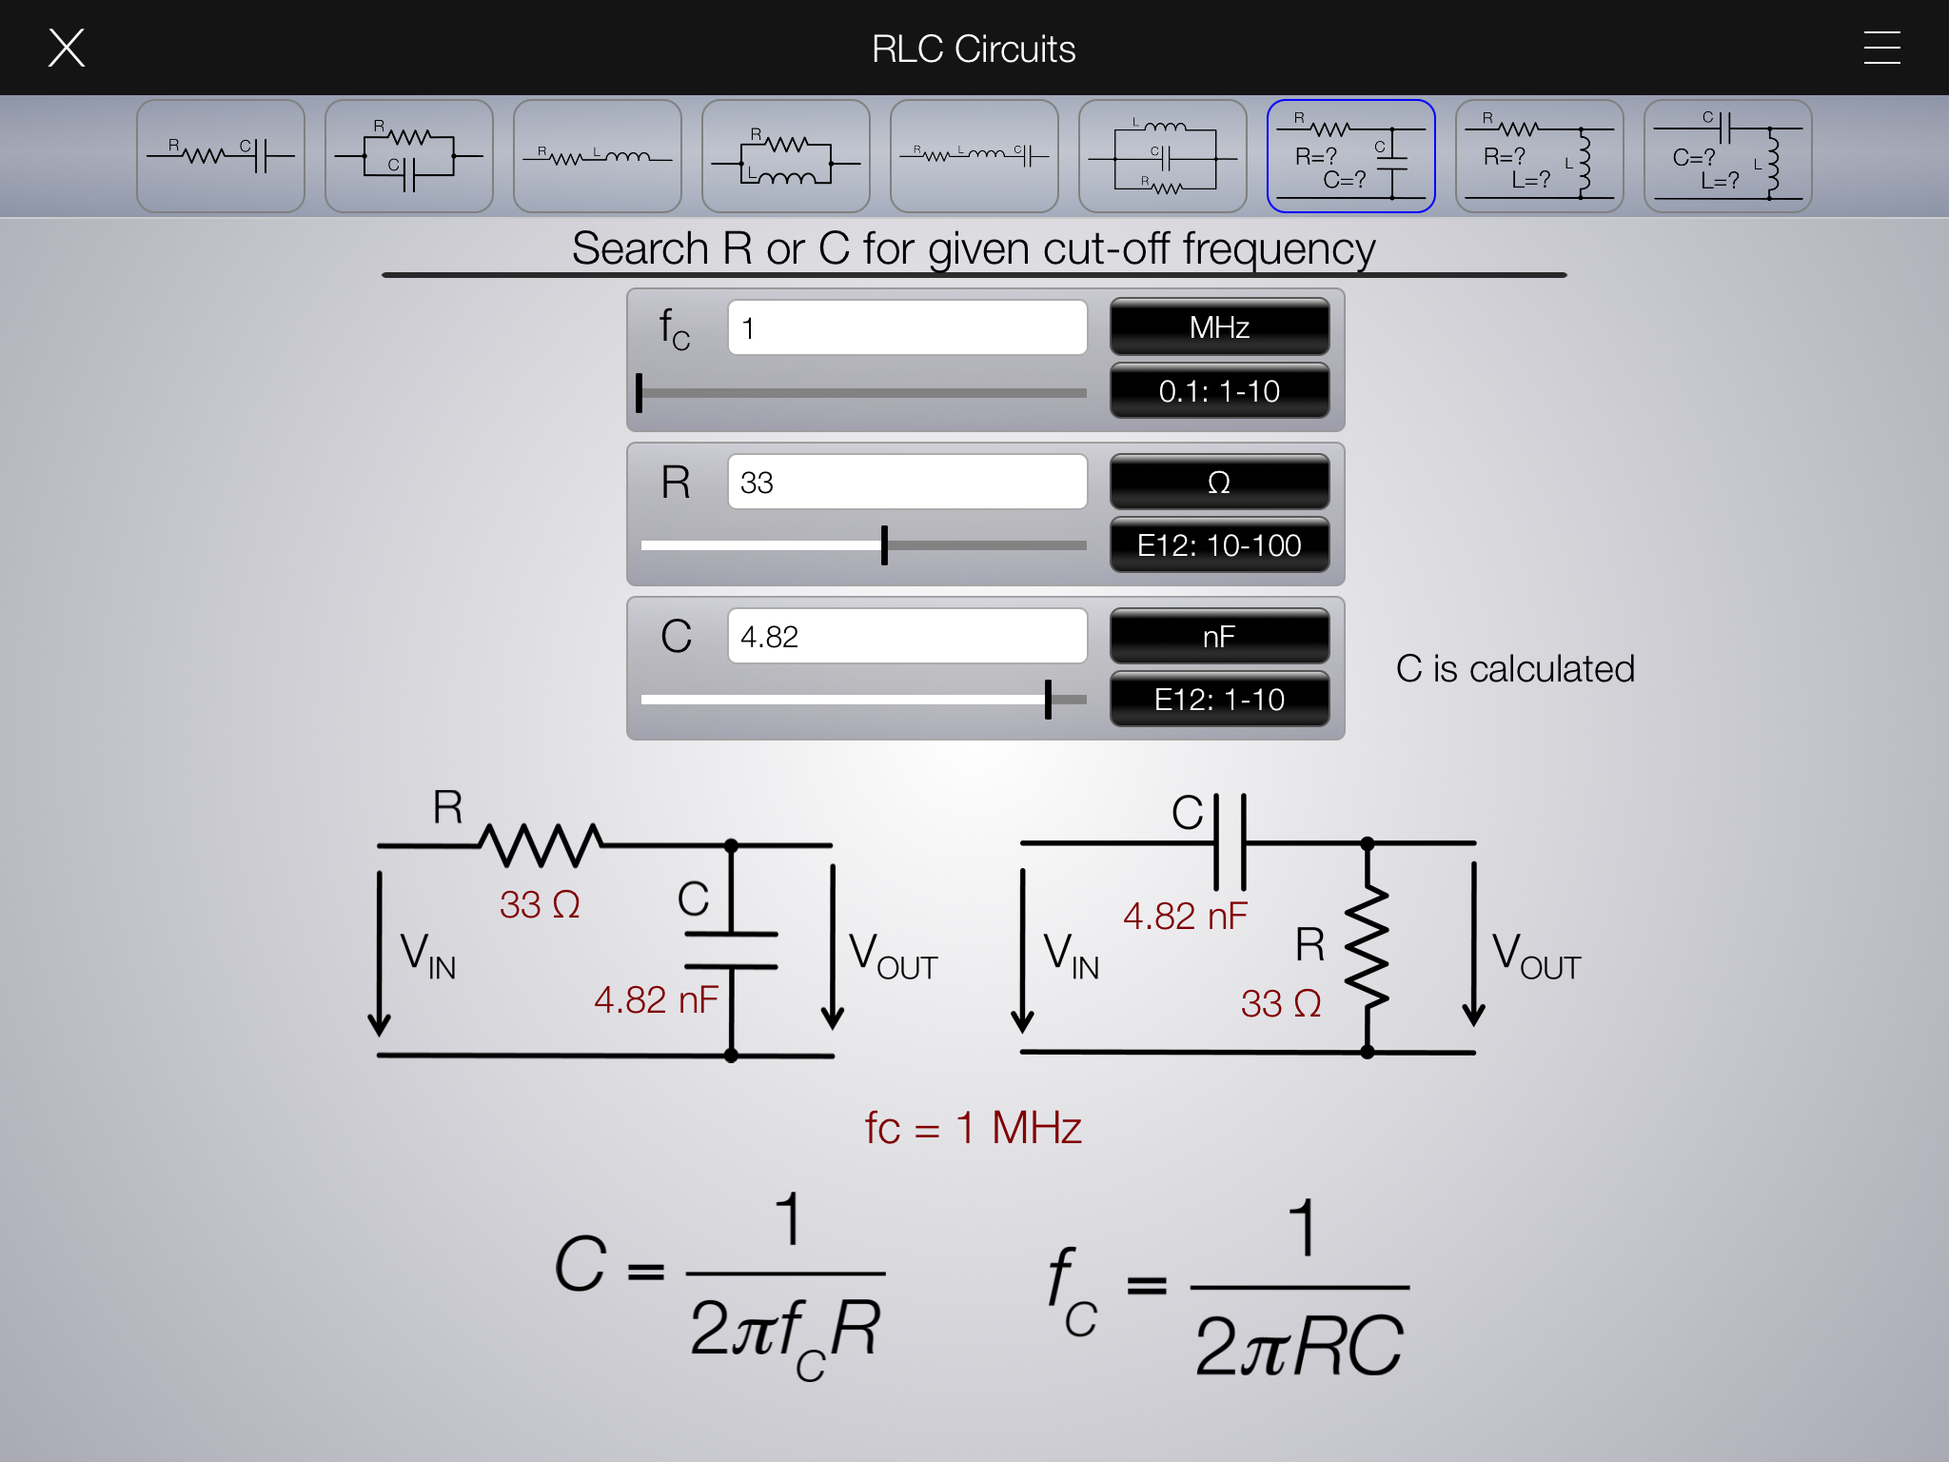This screenshot has width=1949, height=1462.
Task: Change the Ω resistance unit selector
Action: coord(1219,482)
